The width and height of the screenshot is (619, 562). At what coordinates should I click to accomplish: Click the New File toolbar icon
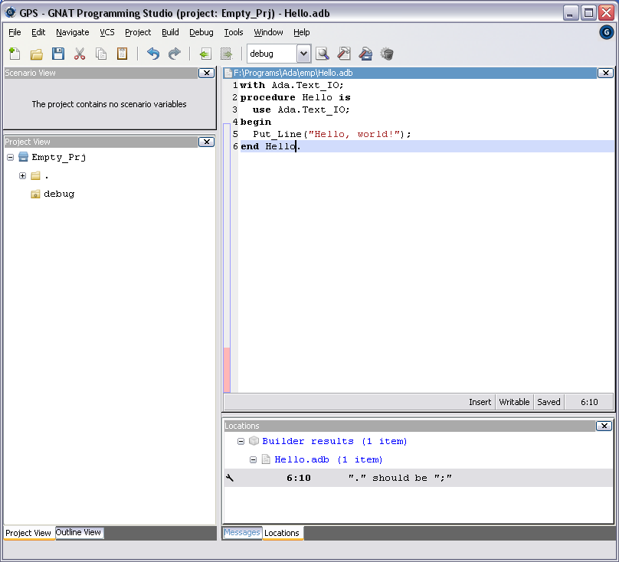coord(15,54)
